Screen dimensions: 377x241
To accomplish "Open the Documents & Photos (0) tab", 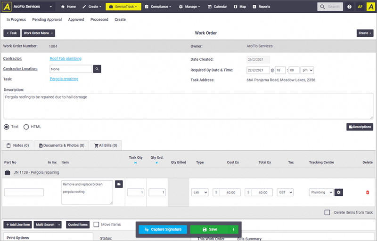I will 62,145.
